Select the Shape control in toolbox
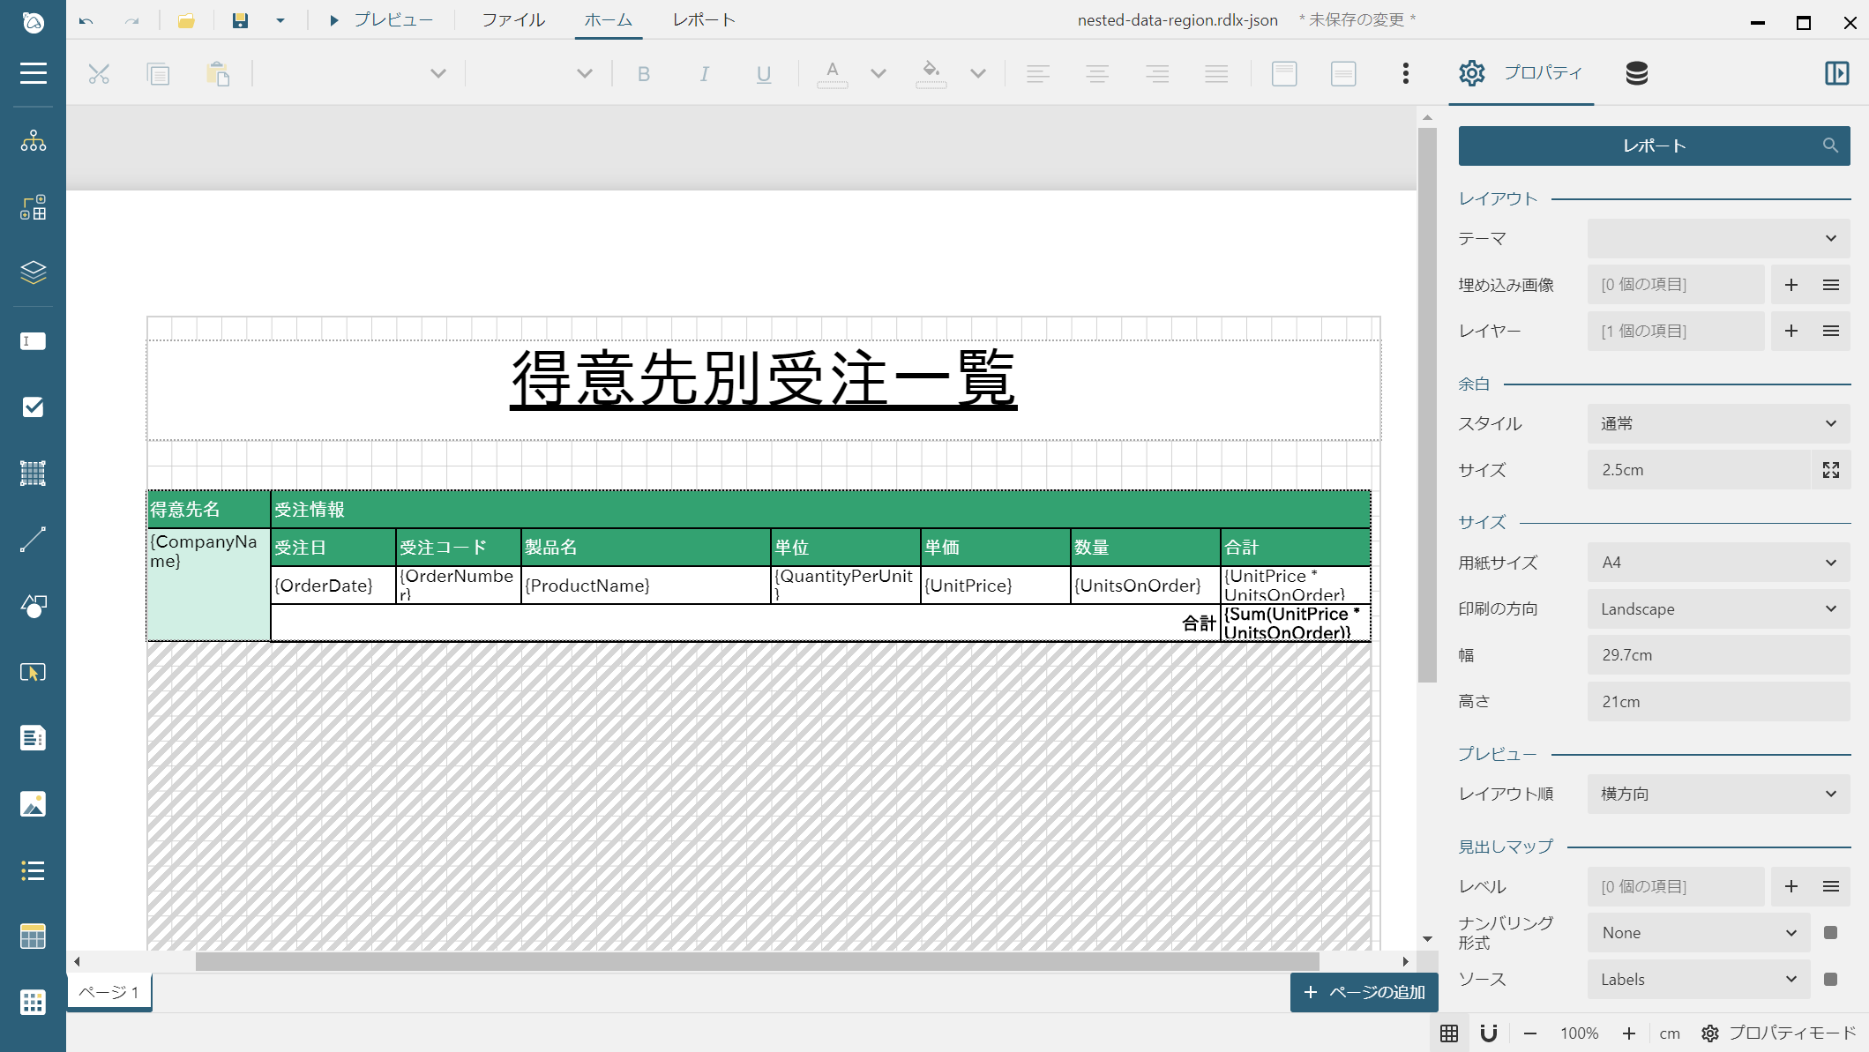The image size is (1869, 1052). pyautogui.click(x=33, y=606)
